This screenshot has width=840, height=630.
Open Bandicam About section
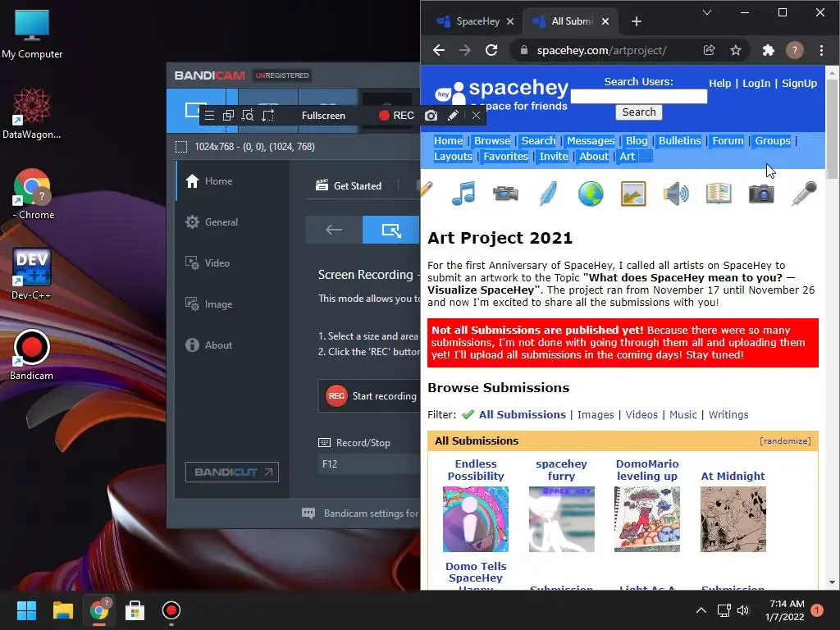point(209,345)
